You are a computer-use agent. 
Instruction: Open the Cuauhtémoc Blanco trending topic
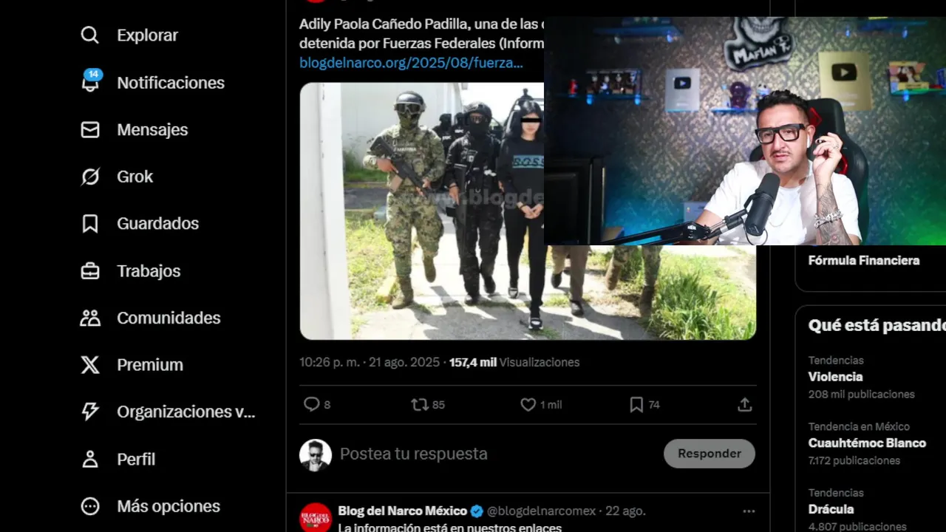coord(867,443)
